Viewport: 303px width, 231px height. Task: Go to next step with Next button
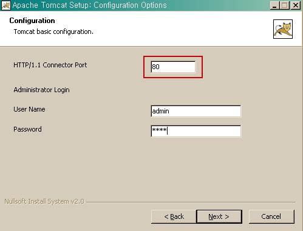219,216
